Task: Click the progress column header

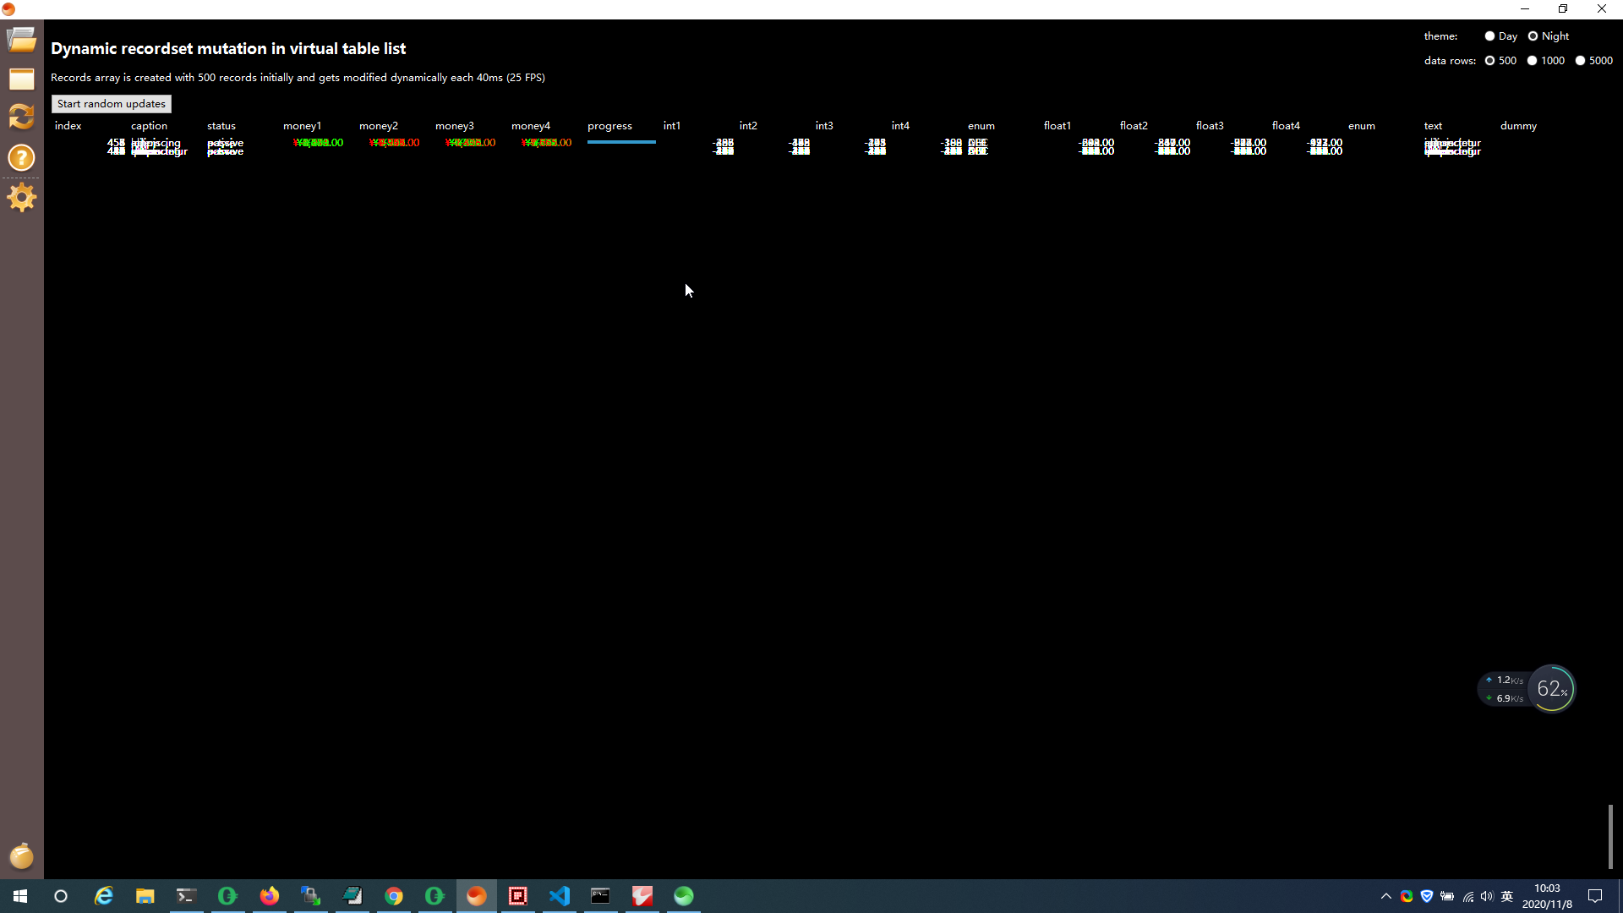Action: 609,126
